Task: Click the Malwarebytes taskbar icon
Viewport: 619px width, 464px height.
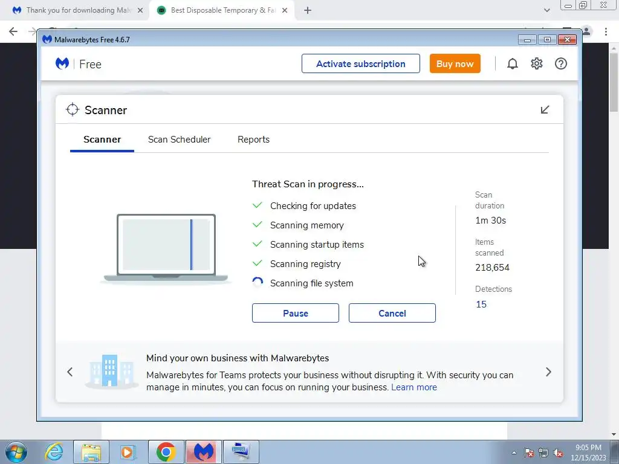Action: [x=204, y=452]
